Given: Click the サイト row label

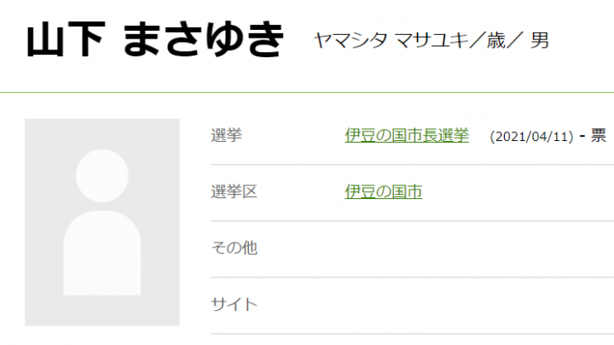Looking at the screenshot, I should click(x=234, y=304).
